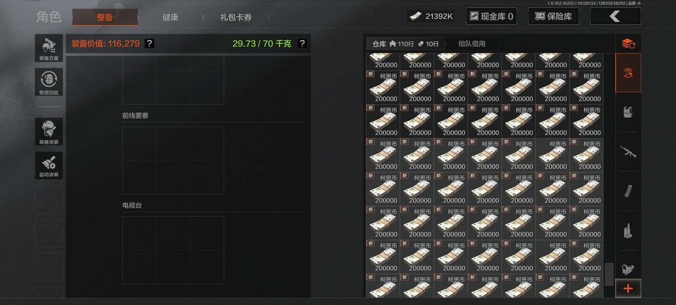Open the 装备方案 loadout icon

[x=49, y=48]
